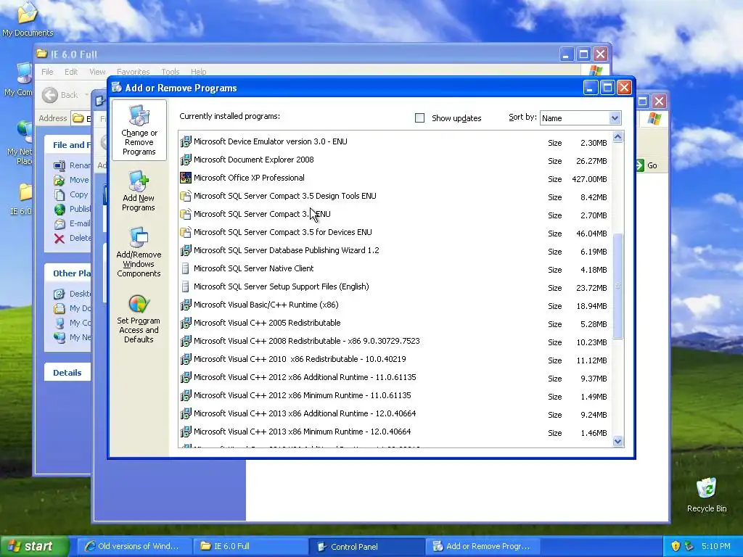Viewport: 743px width, 557px height.
Task: Select Microsoft Office XP Professional 427.00MB size
Action: (x=589, y=179)
